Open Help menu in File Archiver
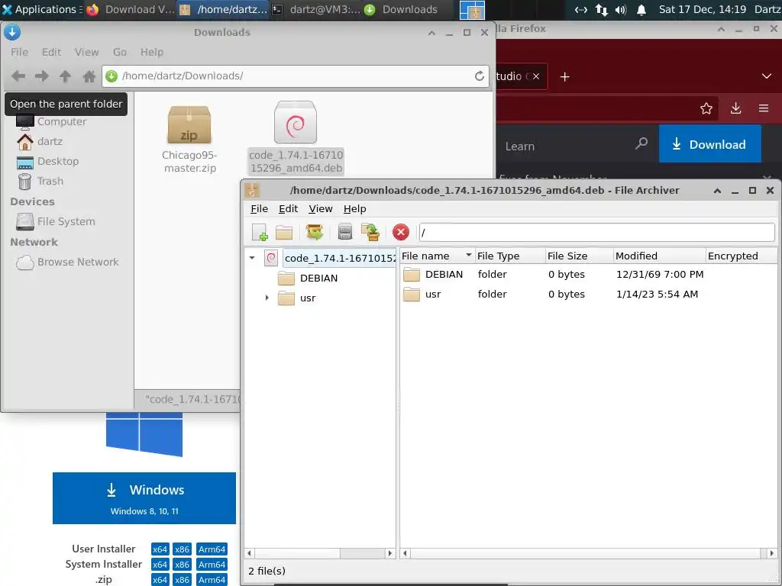Viewport: 782px width, 586px height. click(354, 209)
